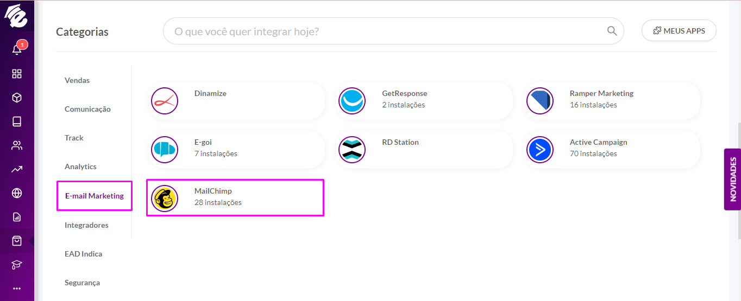Switch to the Integradores category
The height and width of the screenshot is (301, 741).
(x=86, y=225)
